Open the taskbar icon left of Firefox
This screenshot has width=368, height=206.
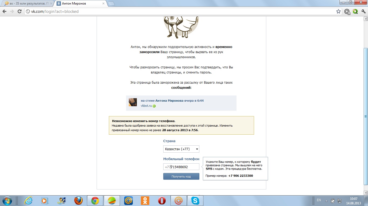point(62,201)
